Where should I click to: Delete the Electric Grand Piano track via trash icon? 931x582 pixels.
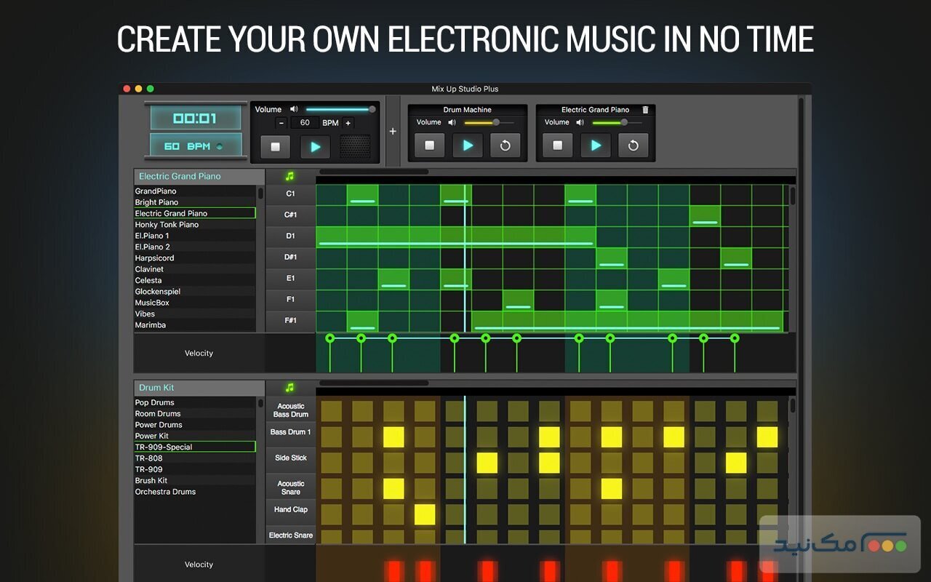point(645,109)
